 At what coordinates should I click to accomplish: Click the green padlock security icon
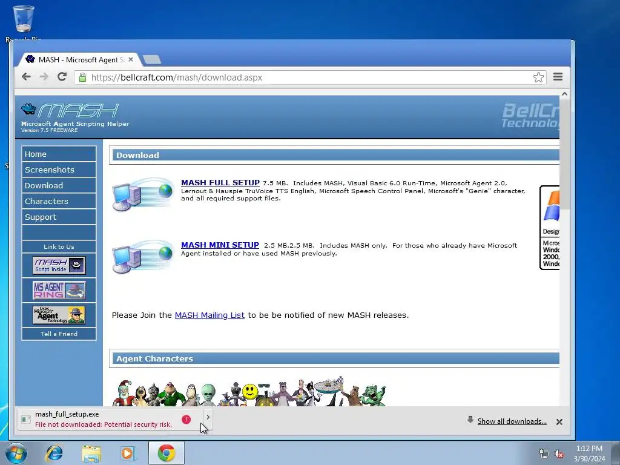(x=82, y=77)
